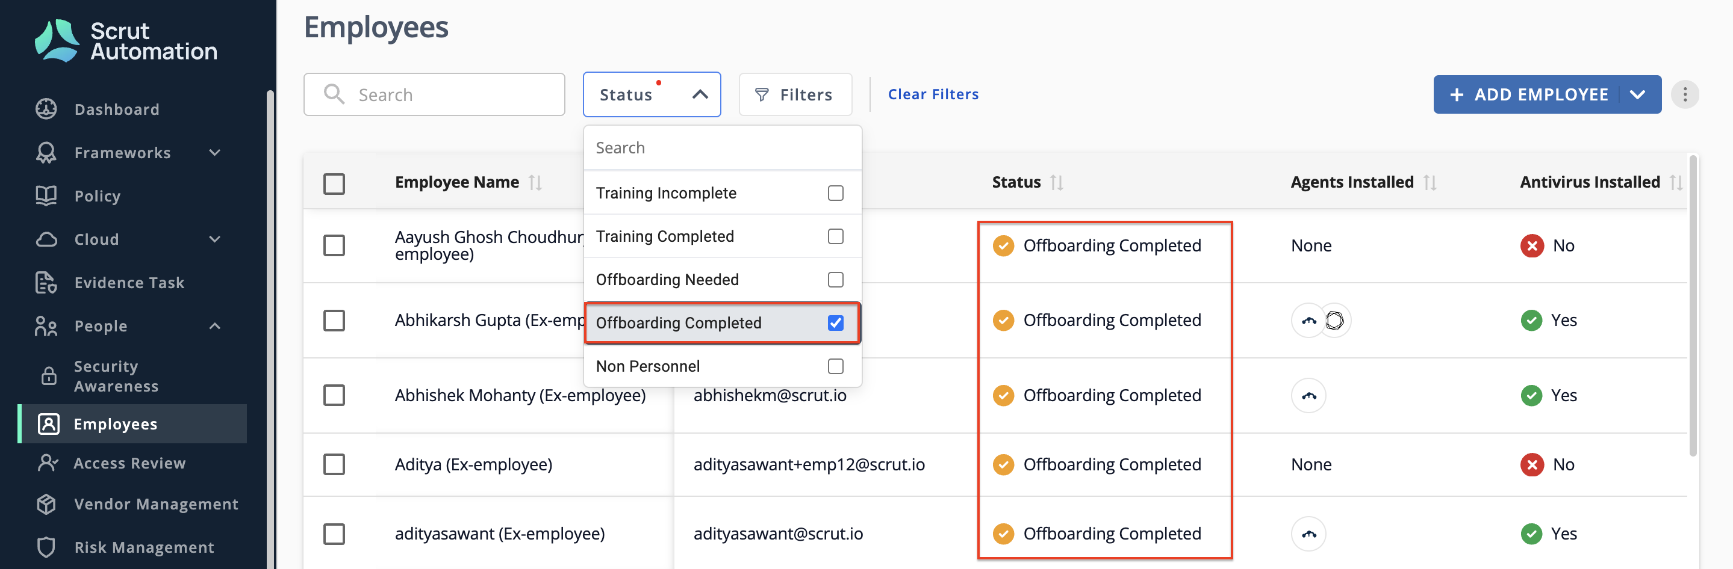This screenshot has height=569, width=1733.
Task: Click the Status dropdown search field
Action: pos(723,148)
